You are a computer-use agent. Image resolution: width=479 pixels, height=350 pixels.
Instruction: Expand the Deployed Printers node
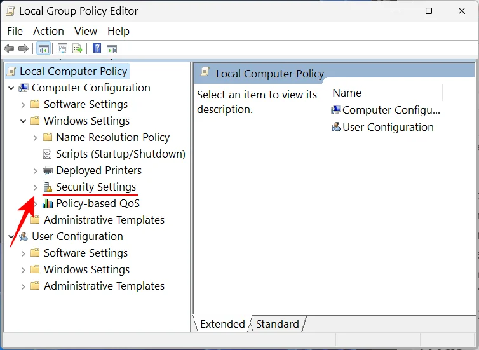tap(36, 170)
